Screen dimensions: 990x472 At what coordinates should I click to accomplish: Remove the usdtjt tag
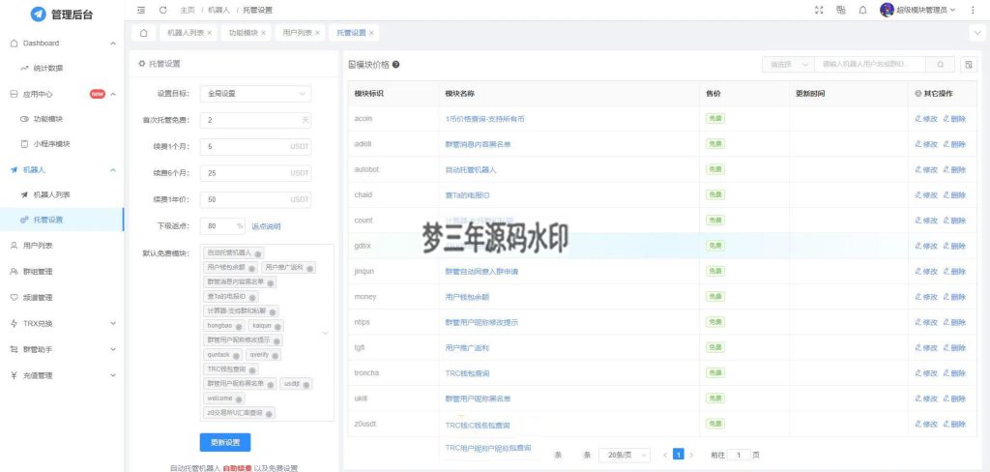pos(306,384)
